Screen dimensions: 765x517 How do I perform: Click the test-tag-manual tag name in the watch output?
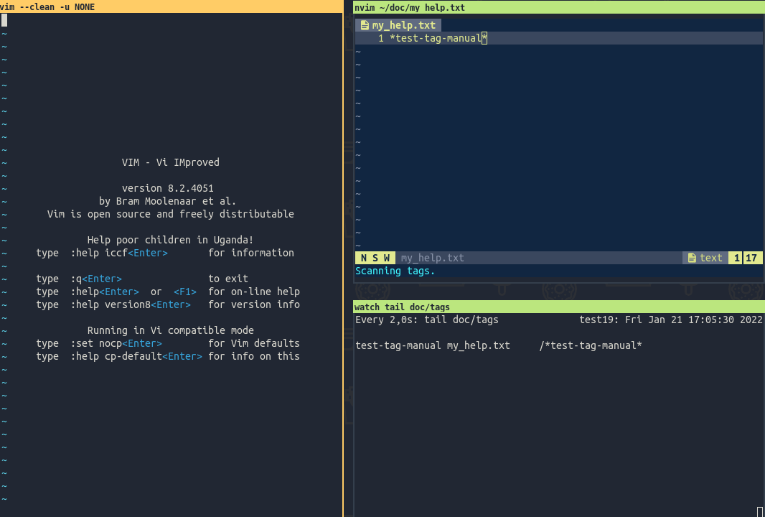tap(398, 345)
